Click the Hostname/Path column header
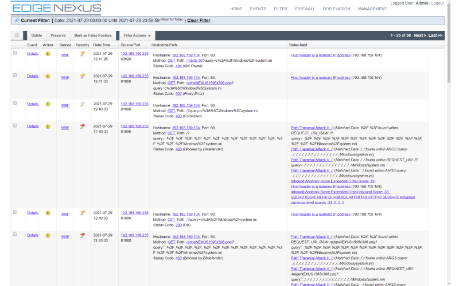 (x=164, y=45)
